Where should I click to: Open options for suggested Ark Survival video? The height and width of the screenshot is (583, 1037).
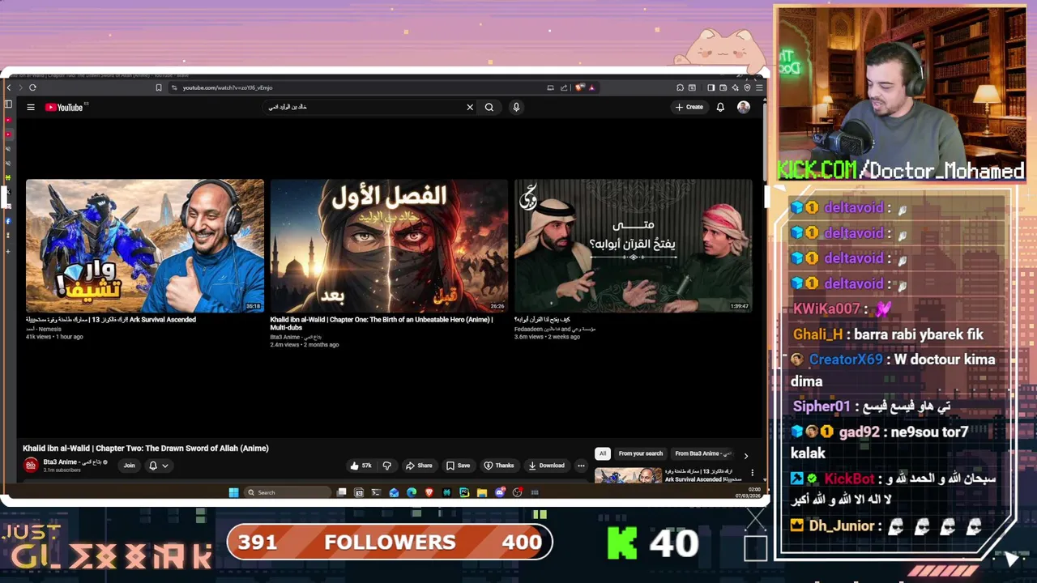pos(752,473)
